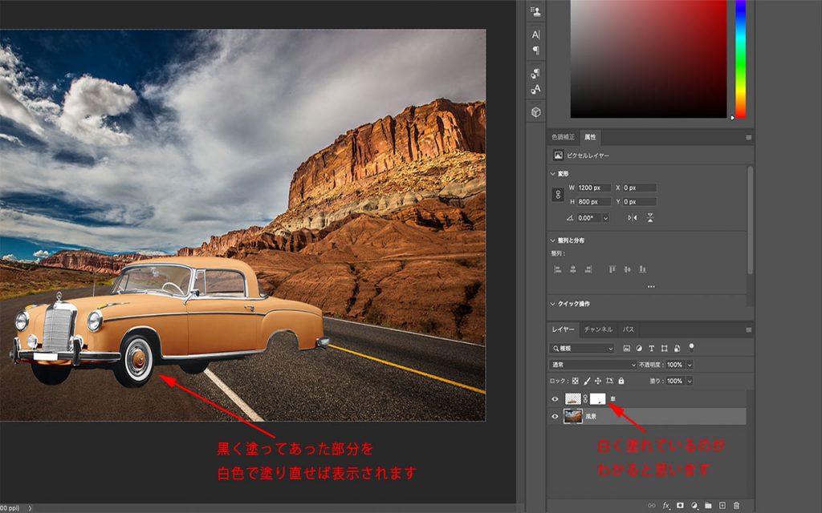Select the 車 layer image thumbnail
Screen dimensions: 822x513
pos(573,399)
